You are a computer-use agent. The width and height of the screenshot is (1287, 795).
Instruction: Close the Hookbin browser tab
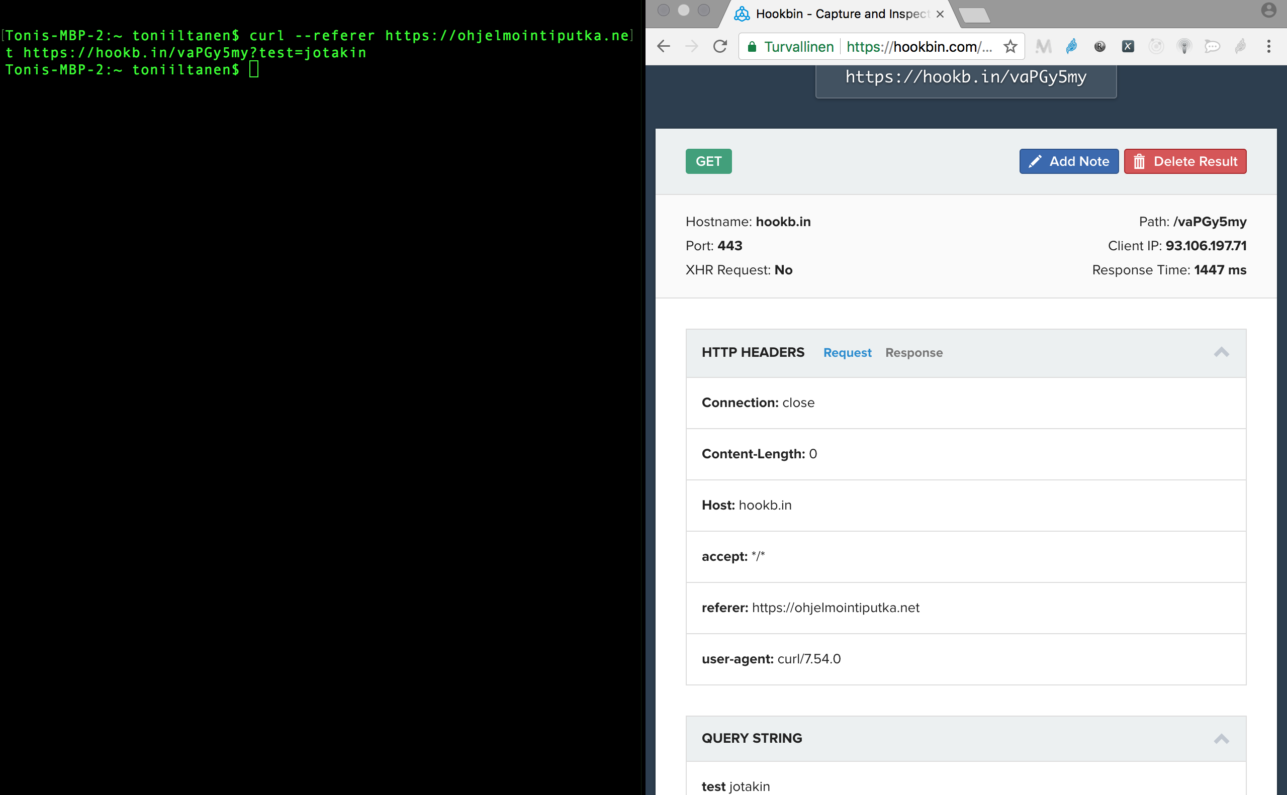[940, 14]
